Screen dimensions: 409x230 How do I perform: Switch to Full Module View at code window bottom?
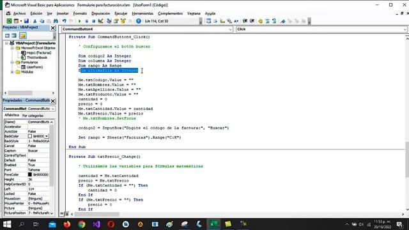pyautogui.click(x=66, y=214)
